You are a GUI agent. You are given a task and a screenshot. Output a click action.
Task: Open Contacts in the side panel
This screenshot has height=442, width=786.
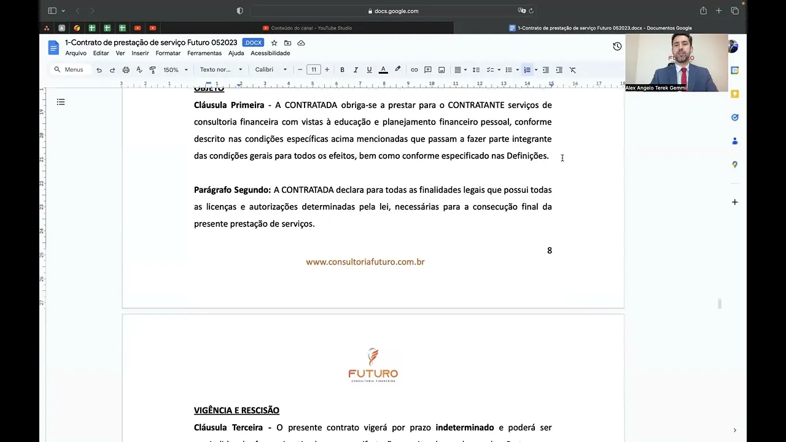(x=734, y=141)
